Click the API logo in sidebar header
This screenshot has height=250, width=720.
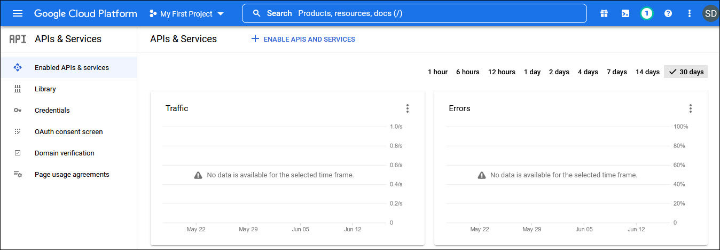pos(18,39)
